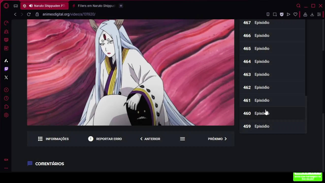This screenshot has height=183, width=325.
Task: Reload the current page
Action: [29, 14]
